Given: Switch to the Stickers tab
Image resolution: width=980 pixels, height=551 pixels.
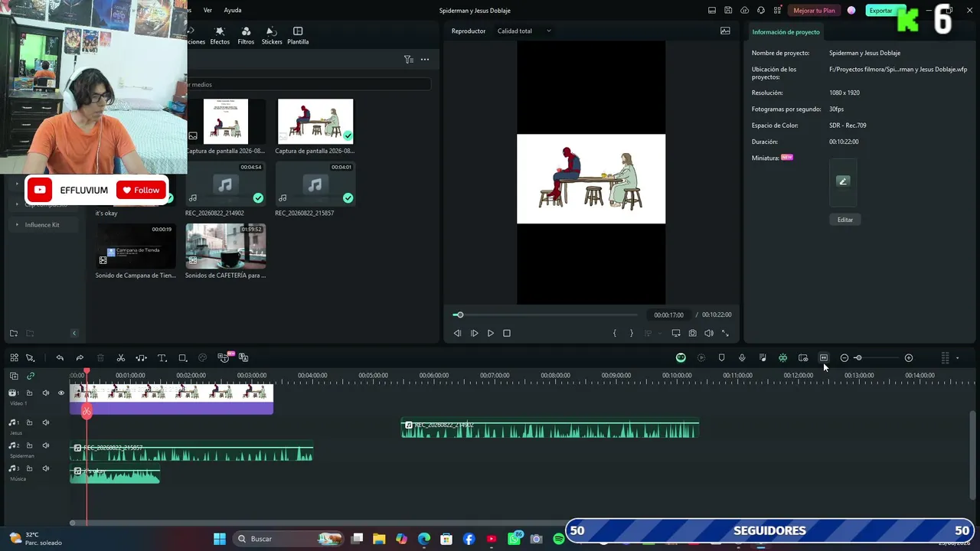Looking at the screenshot, I should [x=272, y=36].
